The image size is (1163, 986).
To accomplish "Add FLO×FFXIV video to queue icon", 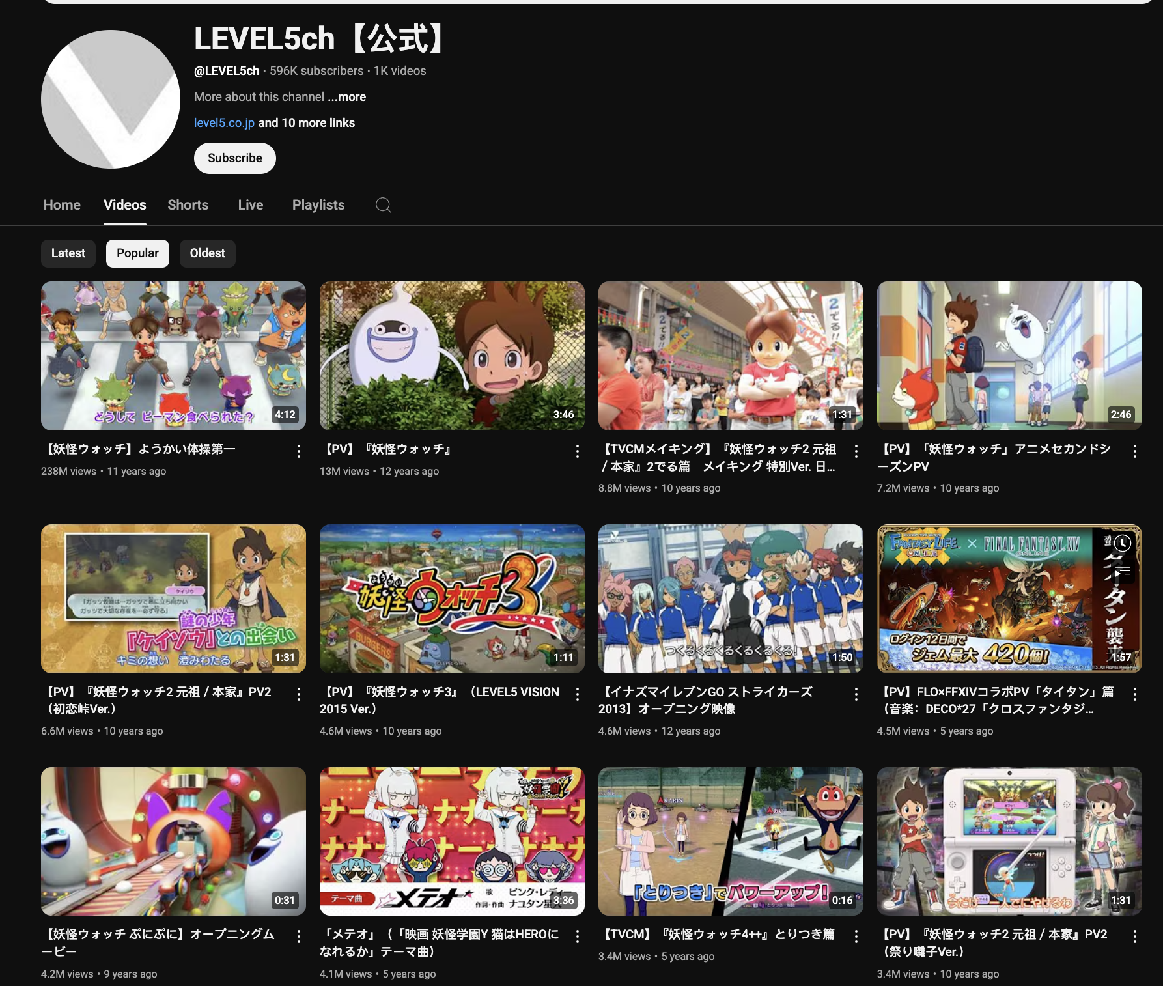I will 1123,572.
